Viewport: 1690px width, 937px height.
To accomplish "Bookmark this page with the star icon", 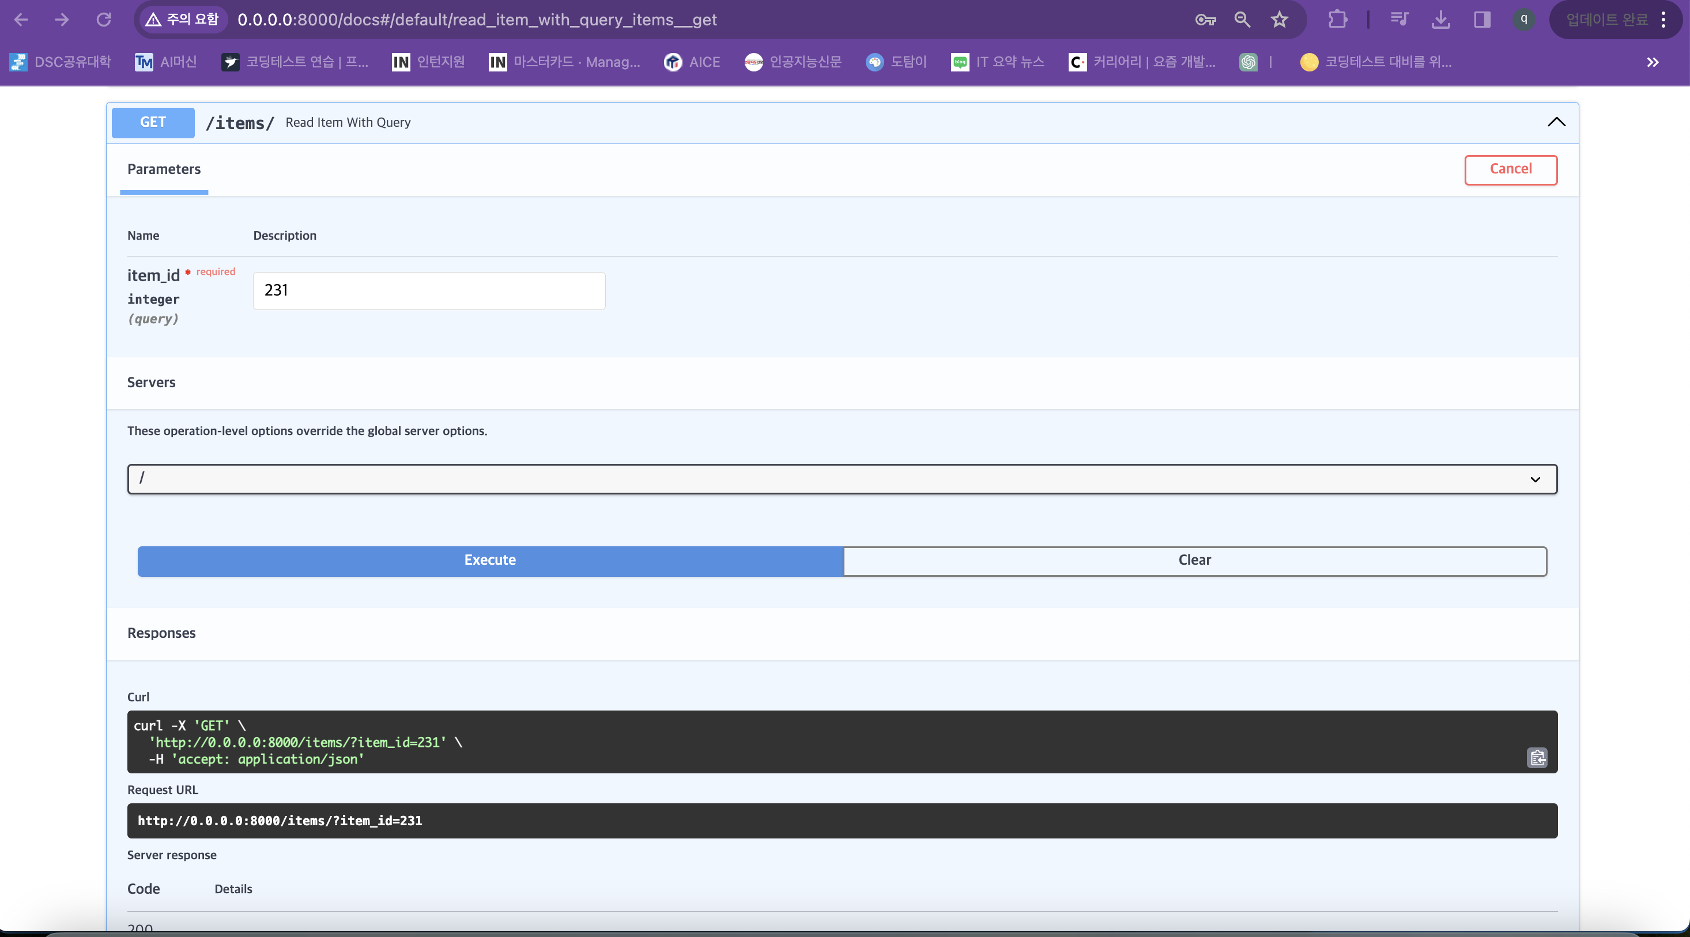I will click(x=1279, y=20).
